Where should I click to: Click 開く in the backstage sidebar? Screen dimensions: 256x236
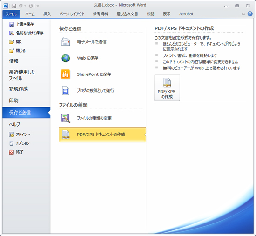coord(15,42)
